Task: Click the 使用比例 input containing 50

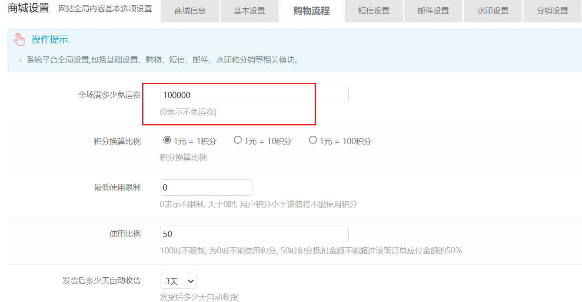Action: [x=254, y=234]
